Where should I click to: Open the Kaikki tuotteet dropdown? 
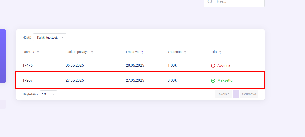coord(50,37)
